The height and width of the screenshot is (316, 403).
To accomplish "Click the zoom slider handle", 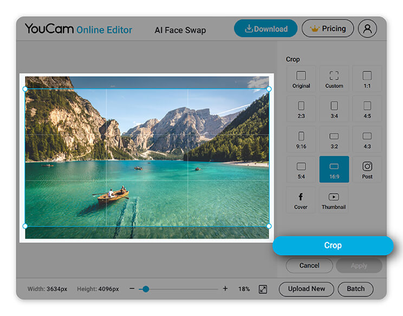I will (x=146, y=289).
